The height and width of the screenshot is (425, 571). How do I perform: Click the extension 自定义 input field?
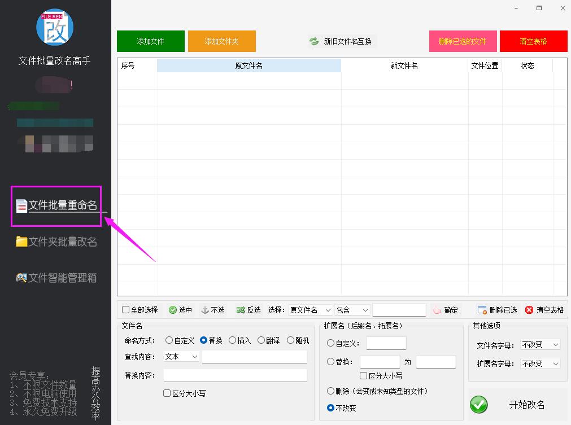386,343
